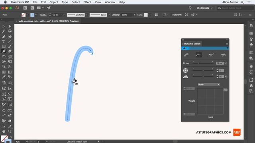255x143 pixels.
Task: Open the None dropdown above Weight graph
Action: coord(209,85)
